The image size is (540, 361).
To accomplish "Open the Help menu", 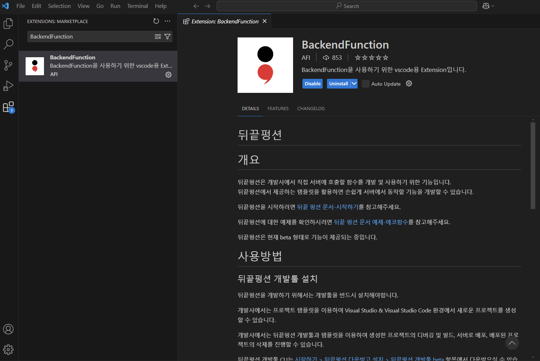I will 161,6.
